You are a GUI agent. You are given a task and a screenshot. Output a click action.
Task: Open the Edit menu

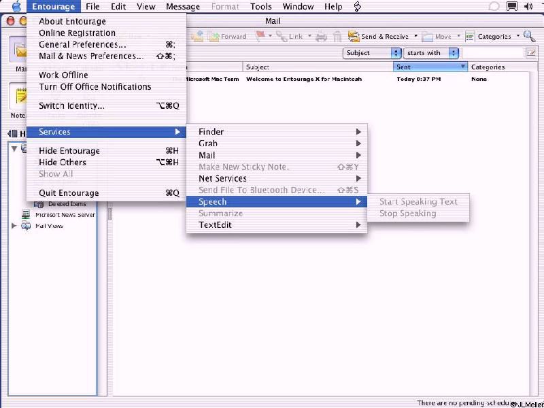coord(118,7)
